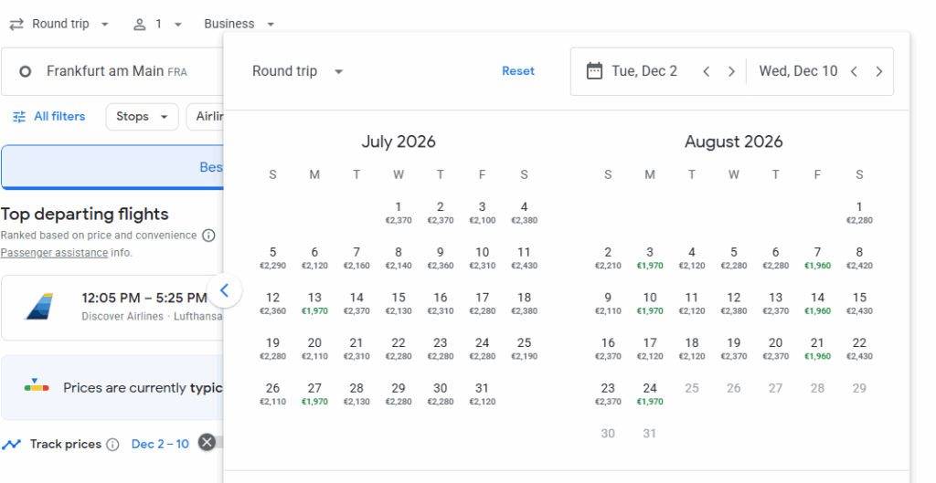Image resolution: width=936 pixels, height=483 pixels.
Task: Dismiss the Dec 2 – 10 price tracking
Action: pos(207,443)
